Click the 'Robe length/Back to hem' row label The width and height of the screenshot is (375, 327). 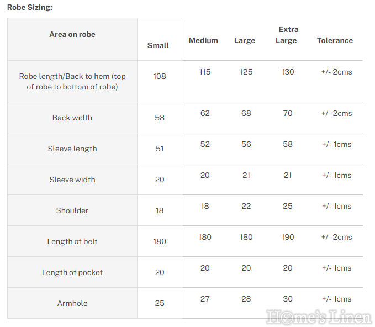pos(72,81)
